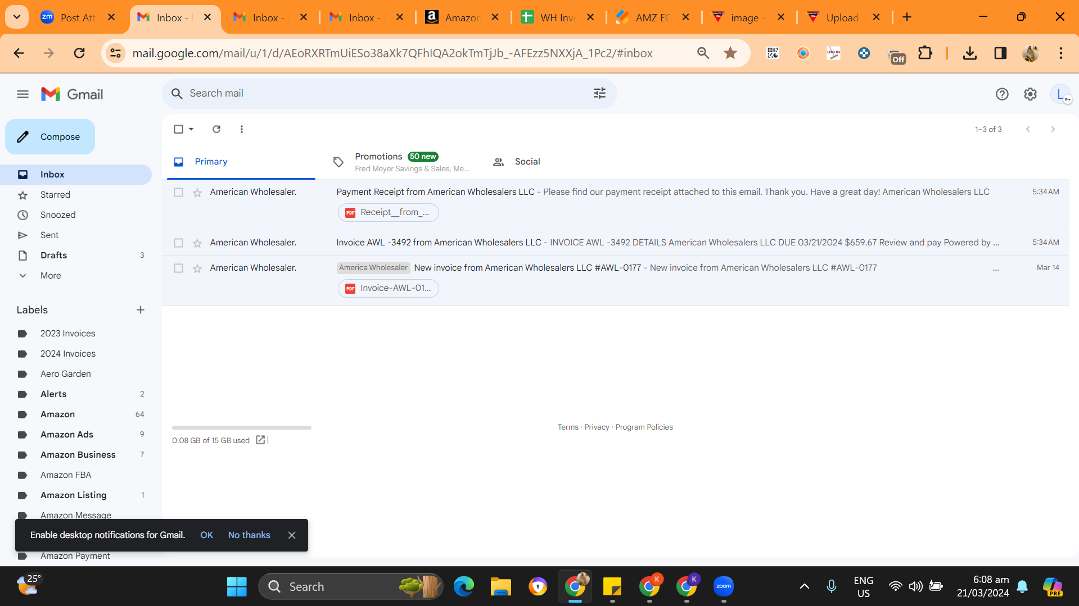The width and height of the screenshot is (1079, 606).
Task: Select the Invoice AWL -3492 email checkbox
Action: 178,243
